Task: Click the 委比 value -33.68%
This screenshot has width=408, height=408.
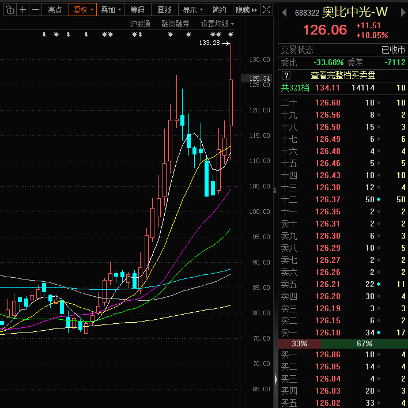Action: point(328,62)
